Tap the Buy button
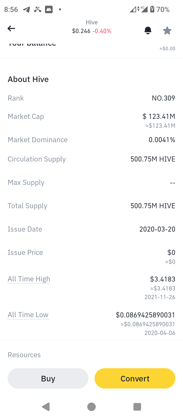 [x=48, y=378]
